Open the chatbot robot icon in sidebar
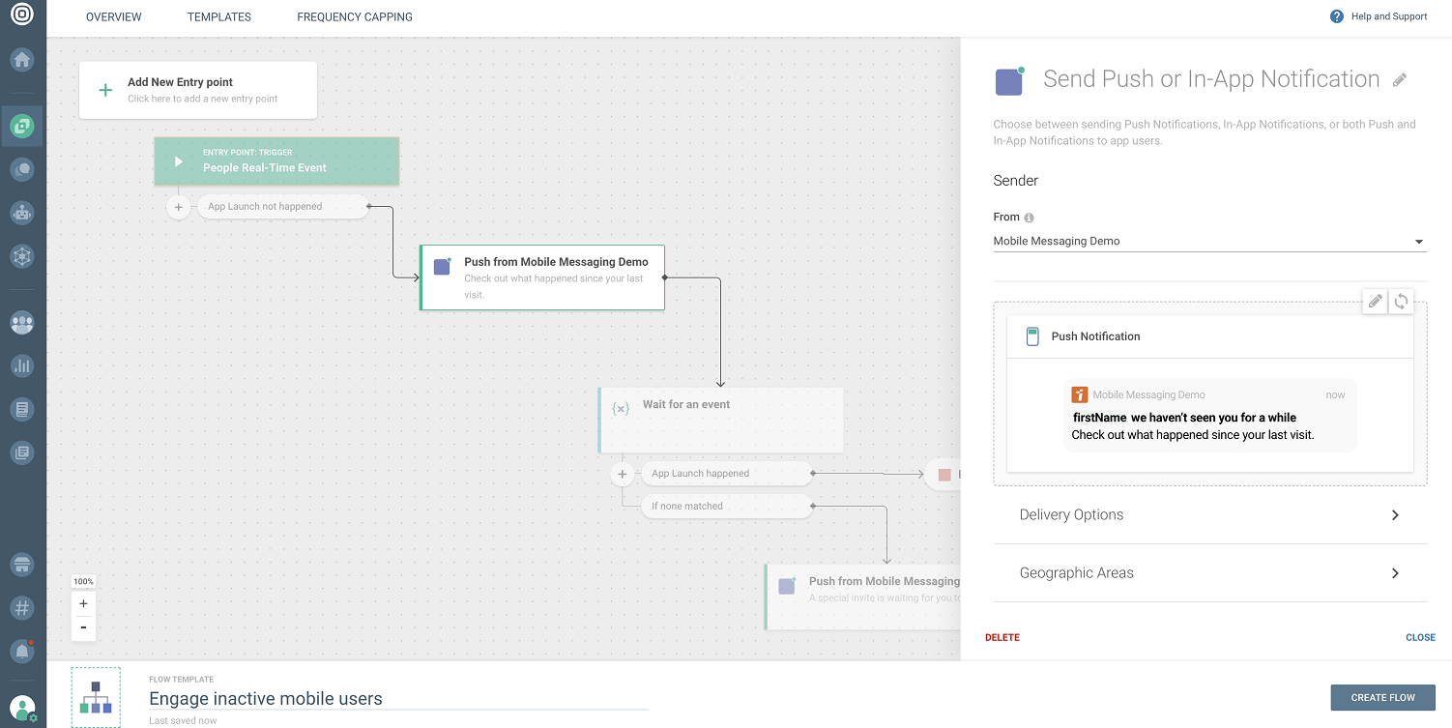This screenshot has width=1452, height=728. [x=22, y=212]
